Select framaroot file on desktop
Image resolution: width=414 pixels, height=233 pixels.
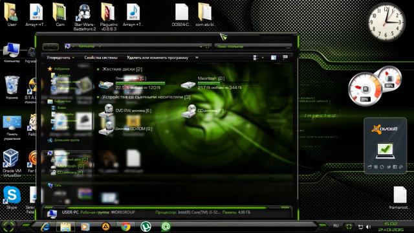(400, 197)
